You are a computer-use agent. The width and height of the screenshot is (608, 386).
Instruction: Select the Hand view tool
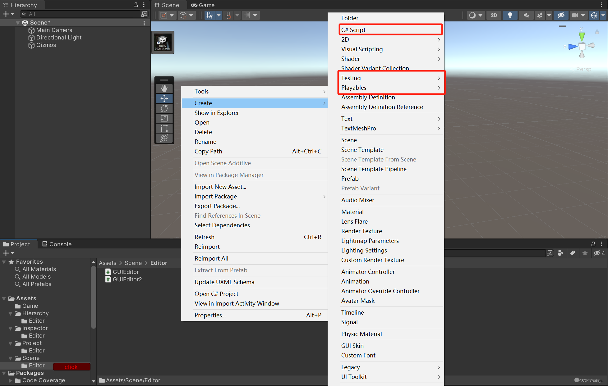click(164, 88)
